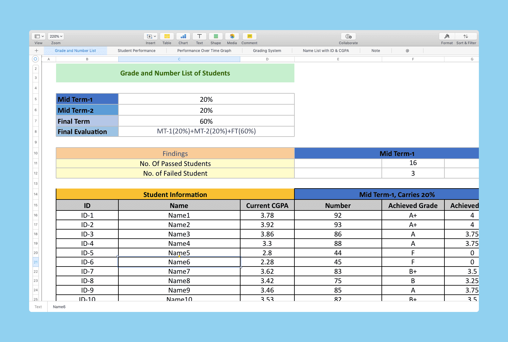
Task: Add a Comment using toolbar icon
Action: pyautogui.click(x=250, y=37)
